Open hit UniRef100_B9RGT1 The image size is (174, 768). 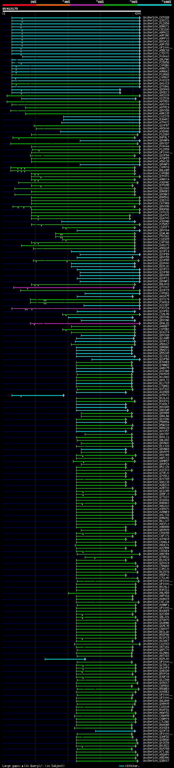click(x=156, y=26)
